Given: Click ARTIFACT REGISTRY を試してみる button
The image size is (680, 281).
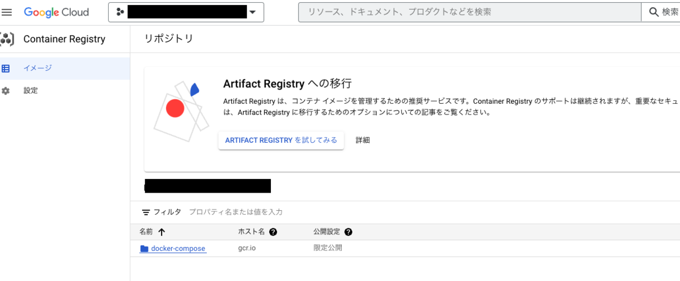Looking at the screenshot, I should 281,140.
